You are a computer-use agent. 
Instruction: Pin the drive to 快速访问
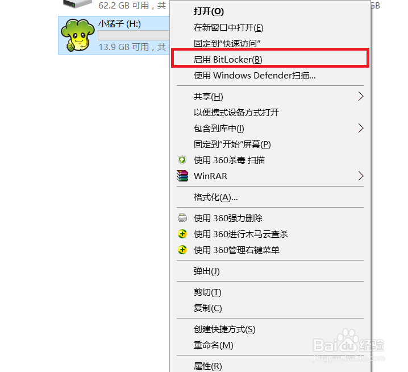pos(270,43)
